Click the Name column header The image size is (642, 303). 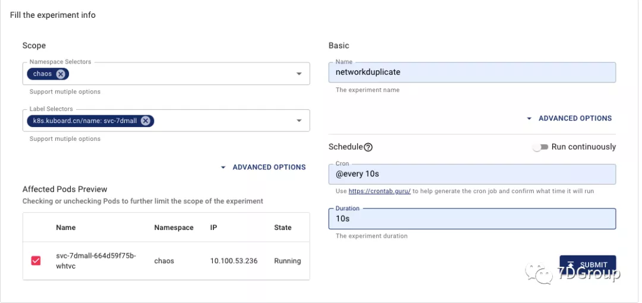click(x=66, y=228)
